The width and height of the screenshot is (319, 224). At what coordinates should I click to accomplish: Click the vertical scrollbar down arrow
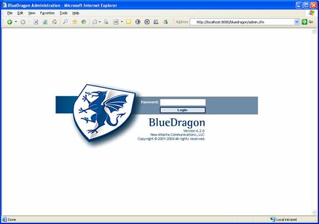coord(315,212)
